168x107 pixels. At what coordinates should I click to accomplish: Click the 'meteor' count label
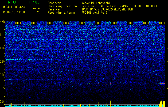[x=38, y=8]
